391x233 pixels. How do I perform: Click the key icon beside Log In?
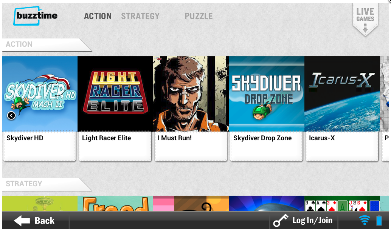(x=281, y=220)
